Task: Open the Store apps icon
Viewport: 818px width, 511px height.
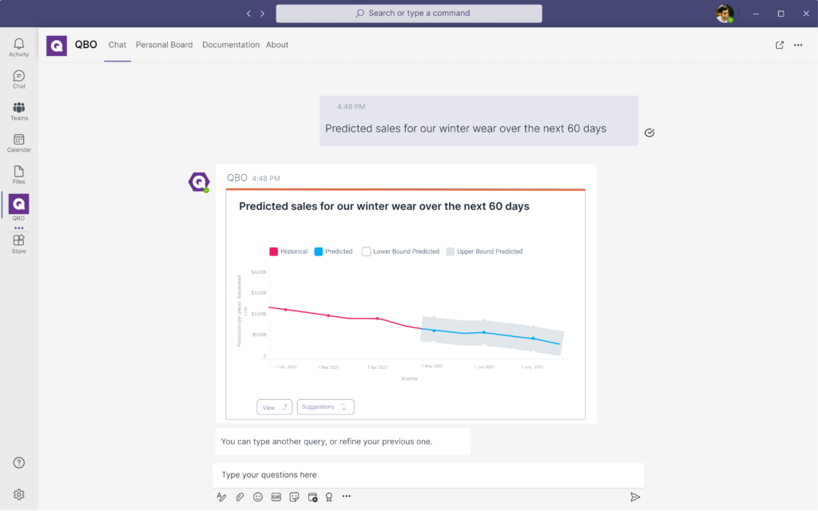Action: pos(18,244)
